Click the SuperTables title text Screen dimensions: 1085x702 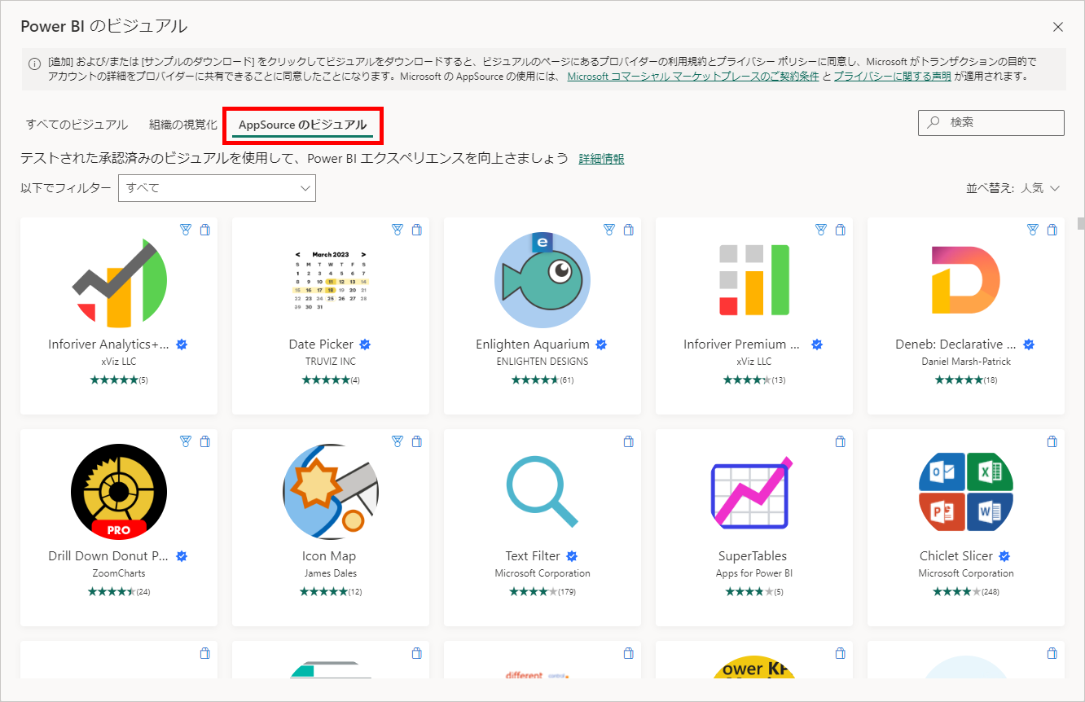point(753,556)
